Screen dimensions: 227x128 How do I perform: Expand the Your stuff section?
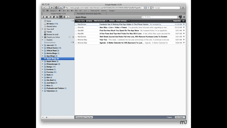(43, 29)
